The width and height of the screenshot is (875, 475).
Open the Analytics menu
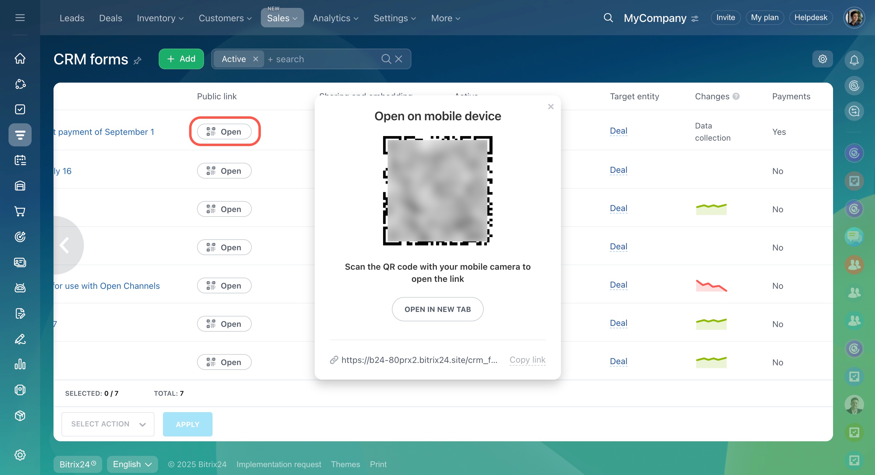point(335,18)
